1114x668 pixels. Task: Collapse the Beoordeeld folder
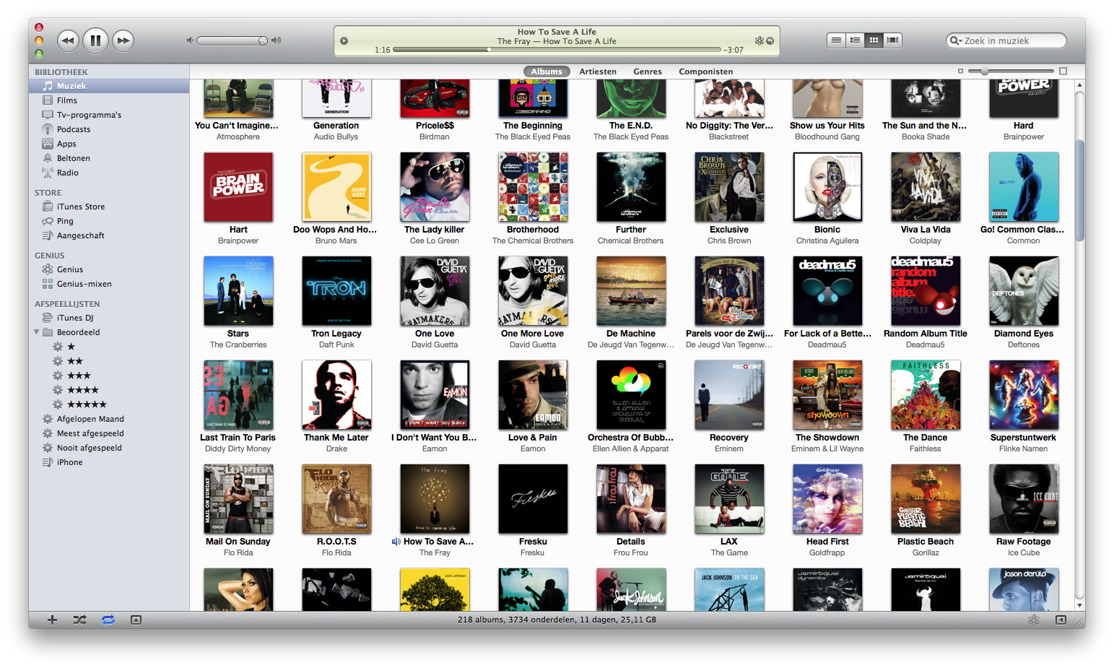36,332
